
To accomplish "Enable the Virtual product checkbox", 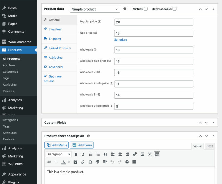I will (x=145, y=9).
